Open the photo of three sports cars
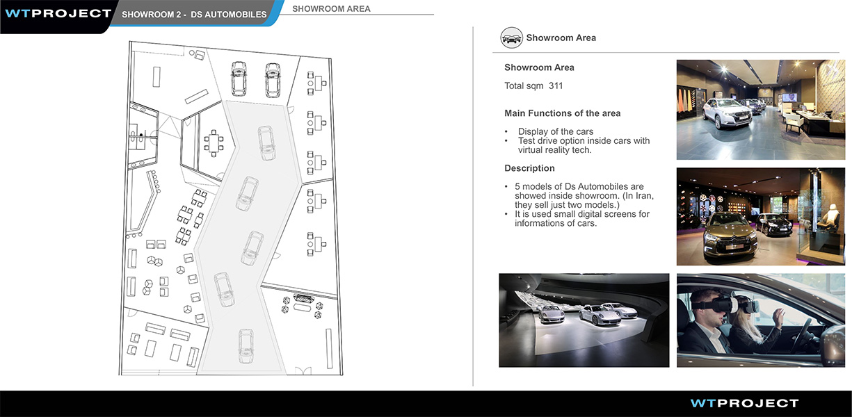The width and height of the screenshot is (852, 417). (x=584, y=320)
